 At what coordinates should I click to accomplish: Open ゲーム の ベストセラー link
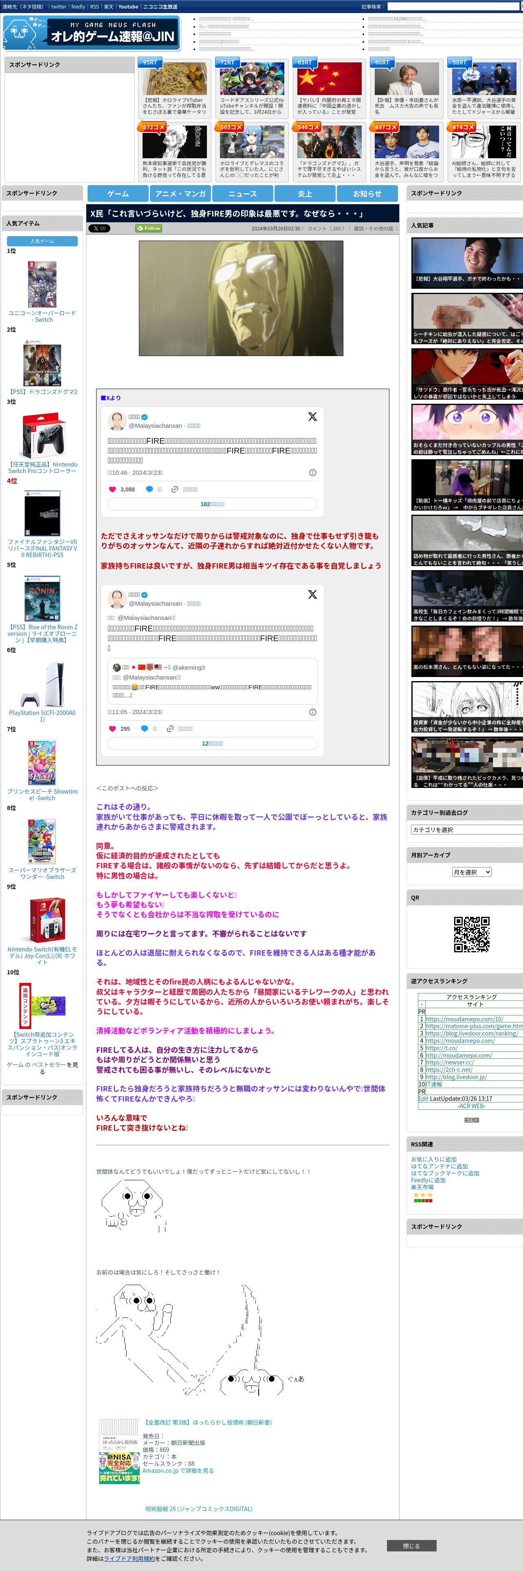[x=36, y=1065]
